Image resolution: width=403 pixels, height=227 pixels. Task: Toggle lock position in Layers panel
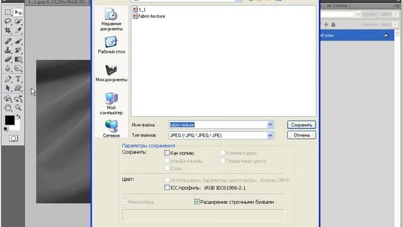pos(326,25)
